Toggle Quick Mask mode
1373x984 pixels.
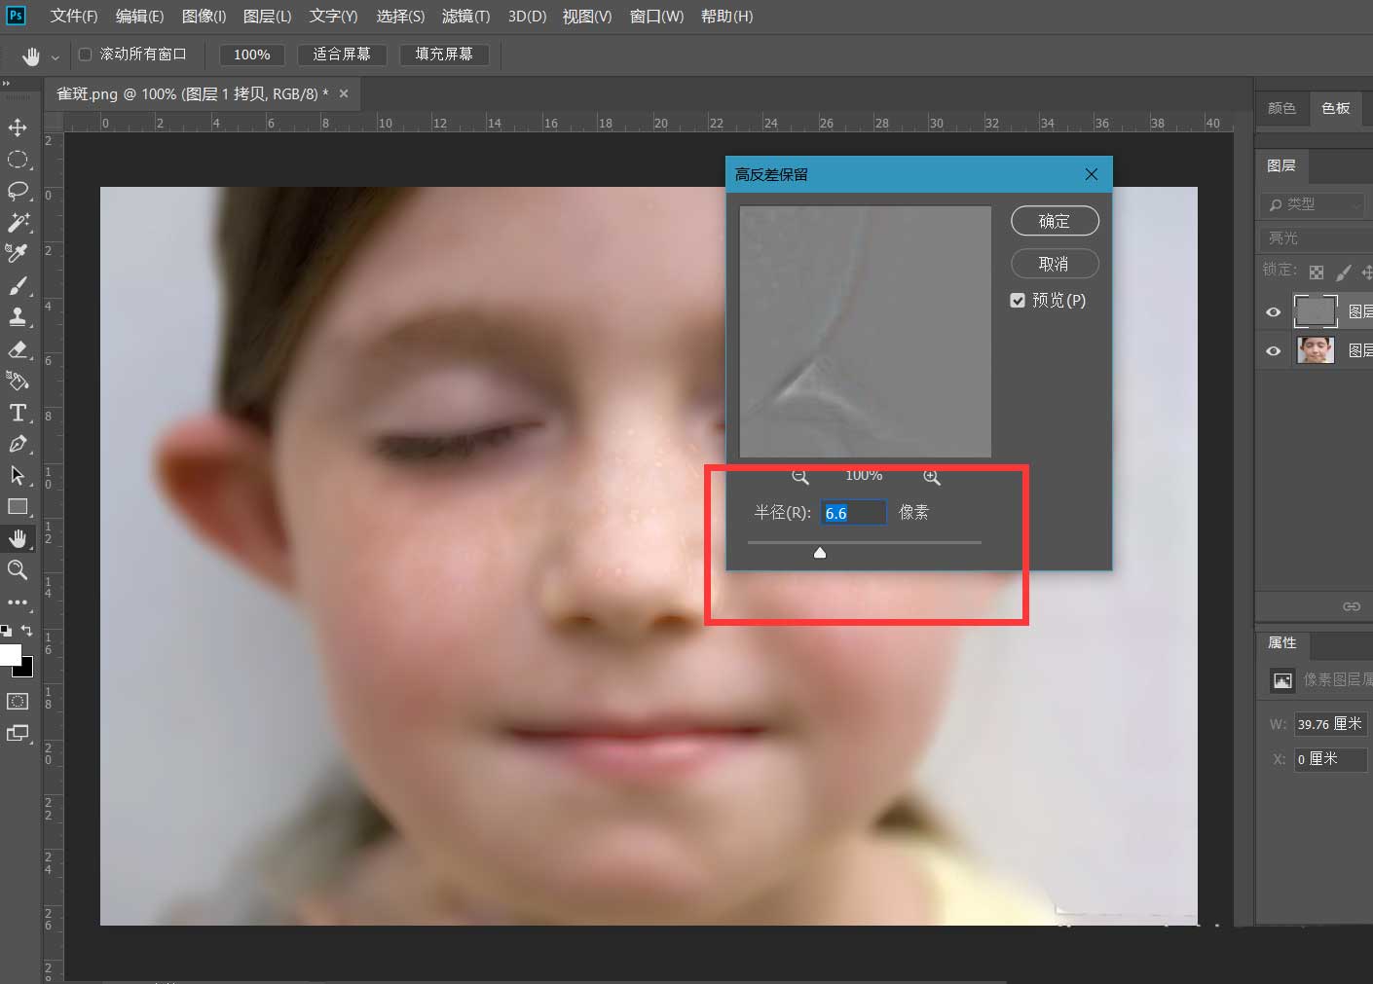coord(18,701)
